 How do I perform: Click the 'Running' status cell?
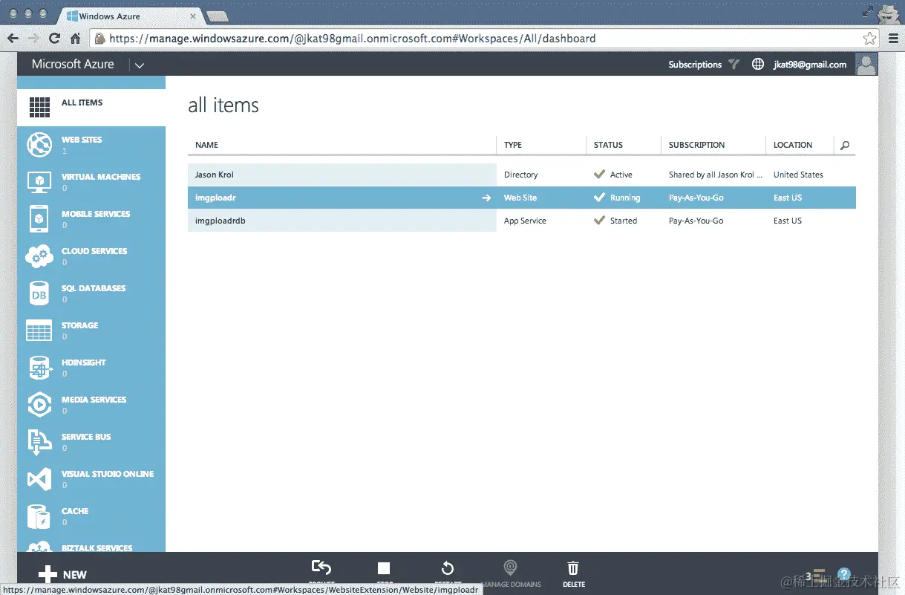(625, 198)
